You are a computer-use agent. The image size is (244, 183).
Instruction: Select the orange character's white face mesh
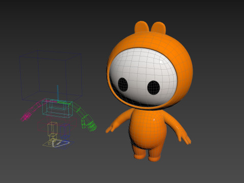(143, 77)
